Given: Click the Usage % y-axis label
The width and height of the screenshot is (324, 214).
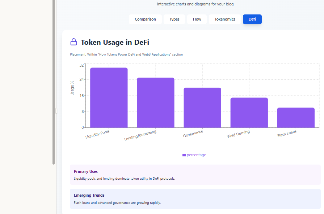Looking at the screenshot, I should tap(72, 88).
